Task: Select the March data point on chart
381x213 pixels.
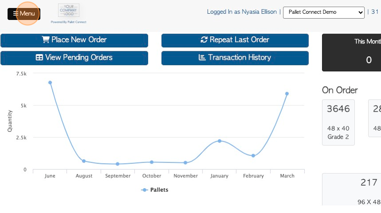Action: click(x=287, y=93)
